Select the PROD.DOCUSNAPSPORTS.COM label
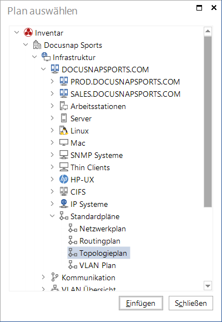The height and width of the screenshot is (322, 222). 125,82
